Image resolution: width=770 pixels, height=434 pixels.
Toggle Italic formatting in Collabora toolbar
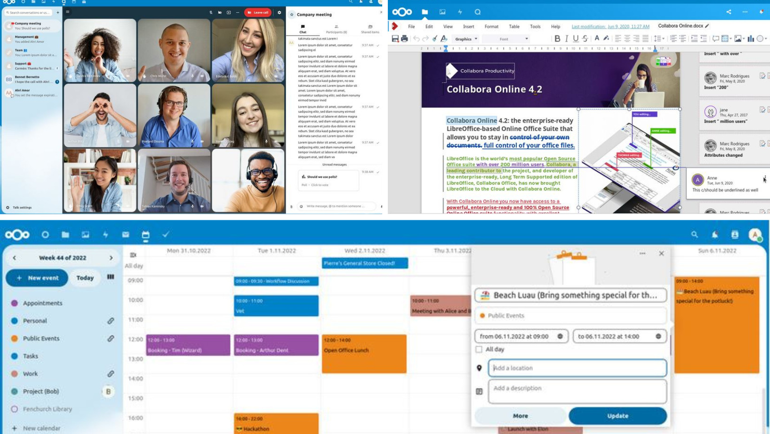click(567, 39)
